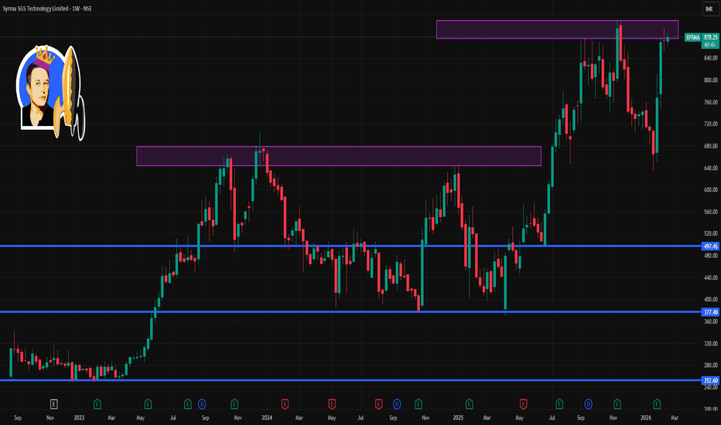Open the INR currency selector
Viewport: 721px width, 425px height.
click(709, 9)
